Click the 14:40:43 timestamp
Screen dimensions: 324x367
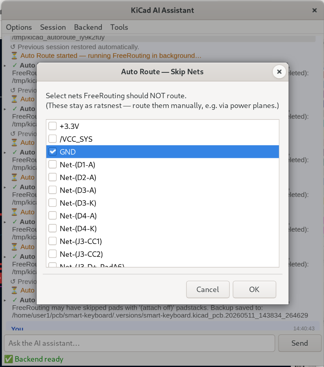click(x=304, y=329)
